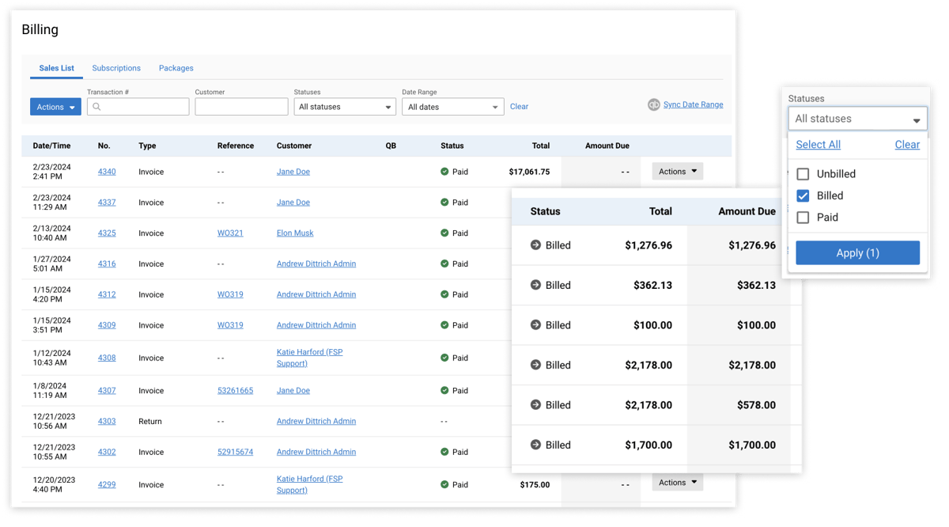Viewport: 949px width, 527px height.
Task: Click the Status header in the Billed panel
Action: (545, 211)
